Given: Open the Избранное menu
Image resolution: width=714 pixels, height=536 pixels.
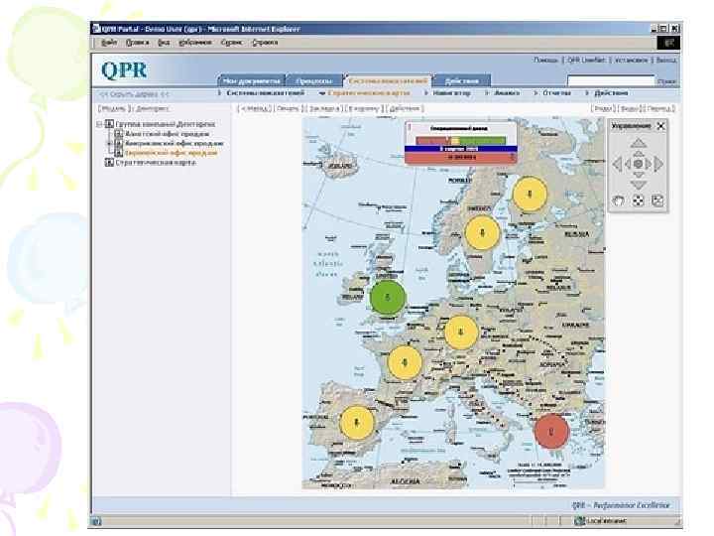Looking at the screenshot, I should [x=195, y=43].
